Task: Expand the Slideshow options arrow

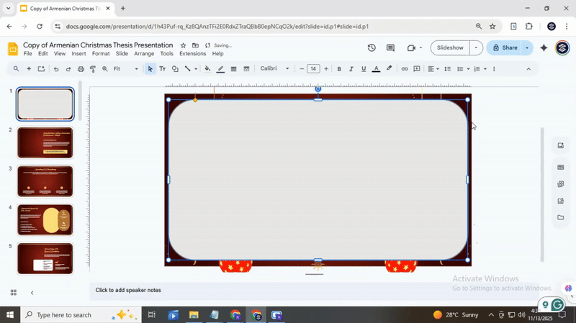Action: (476, 48)
